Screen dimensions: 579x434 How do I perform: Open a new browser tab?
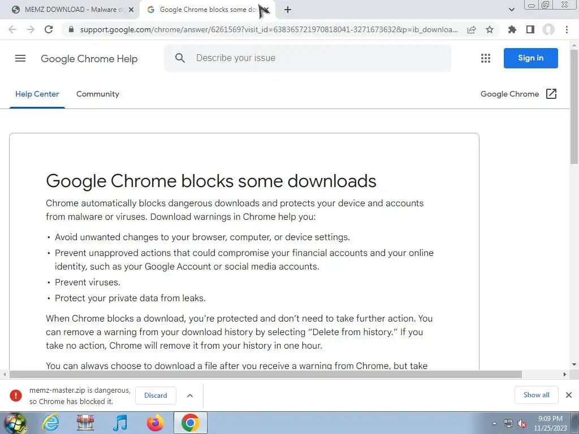pos(288,10)
